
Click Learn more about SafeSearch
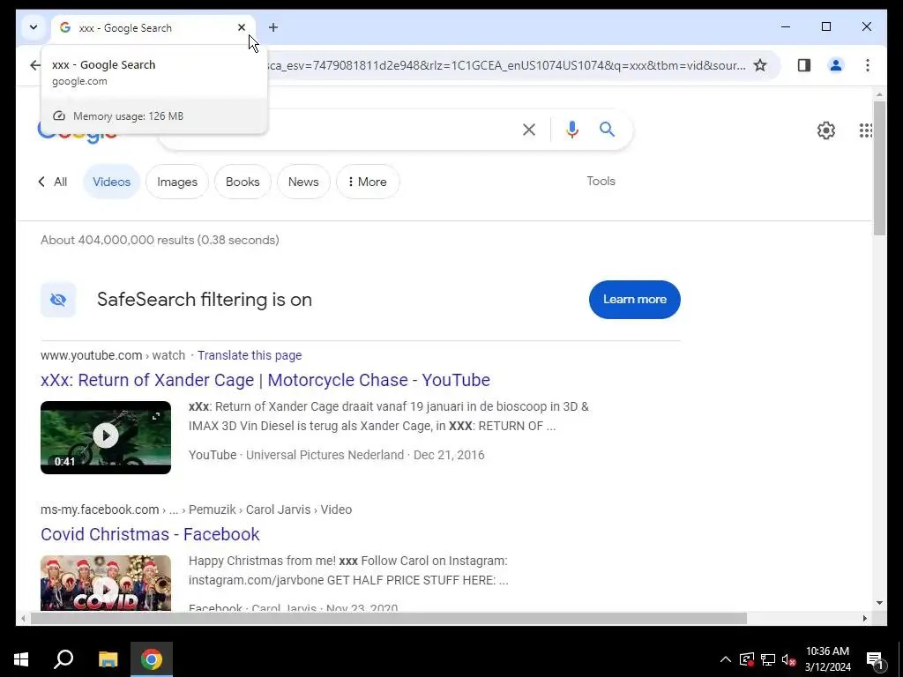coord(635,300)
